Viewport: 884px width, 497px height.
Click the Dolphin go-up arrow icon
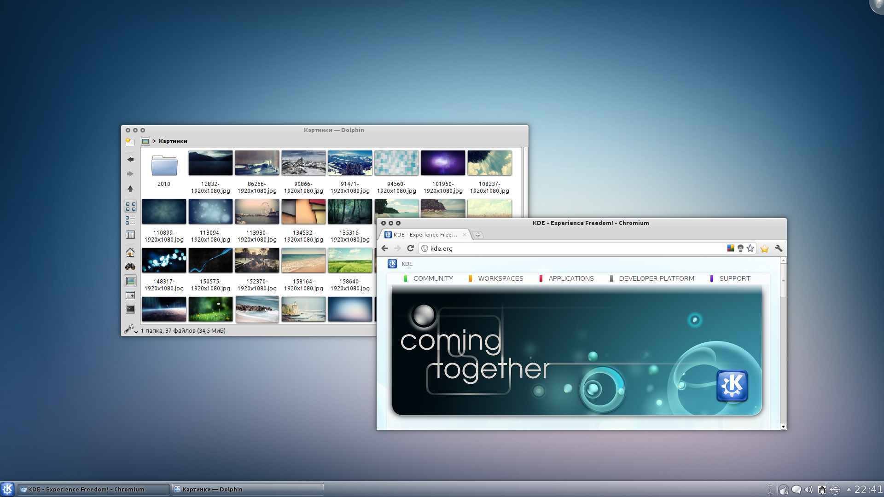tap(130, 189)
